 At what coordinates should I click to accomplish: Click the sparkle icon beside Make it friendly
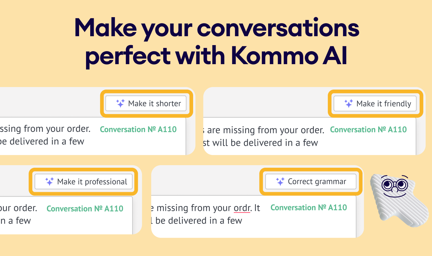coord(348,104)
